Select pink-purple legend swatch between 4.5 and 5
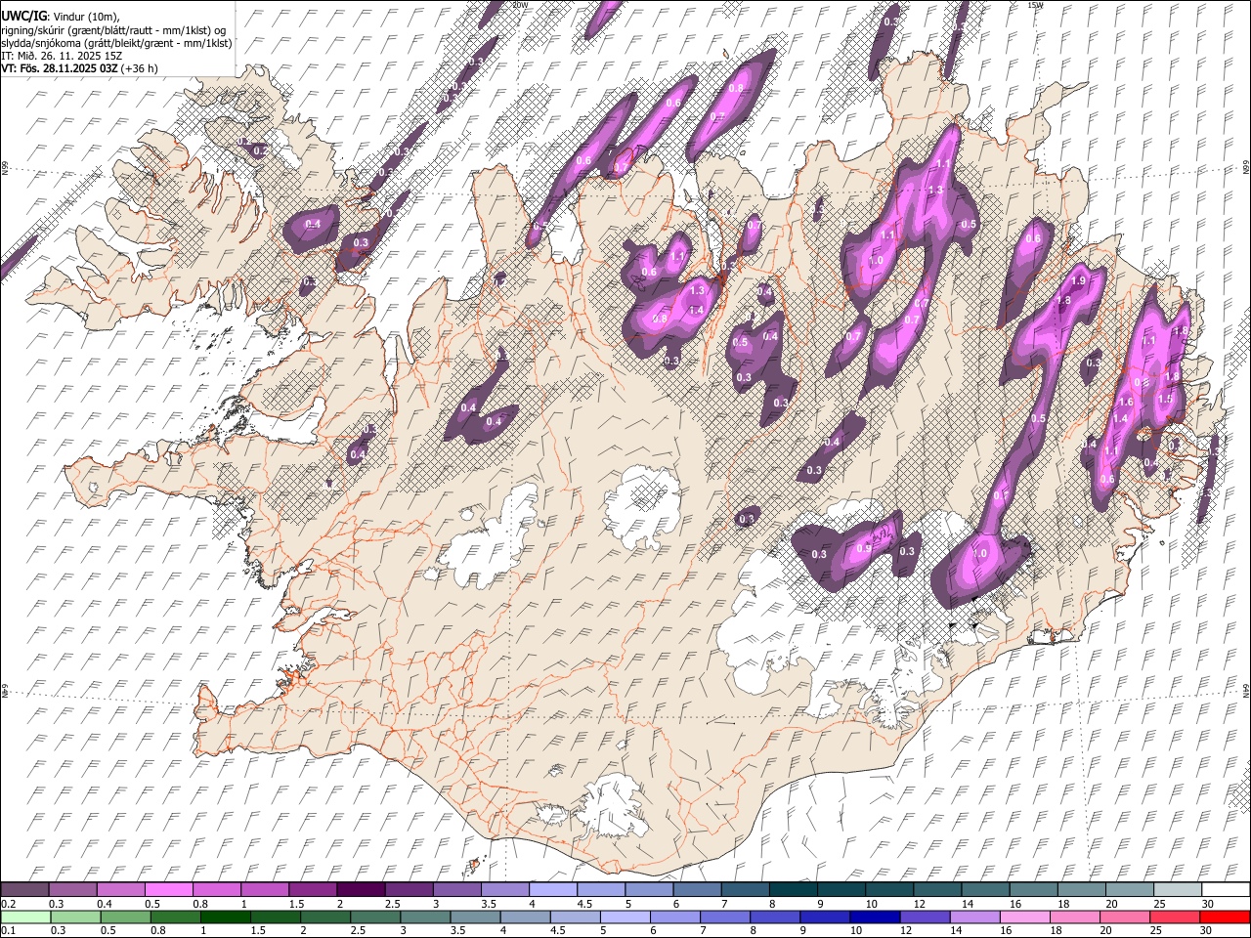 pos(600,889)
